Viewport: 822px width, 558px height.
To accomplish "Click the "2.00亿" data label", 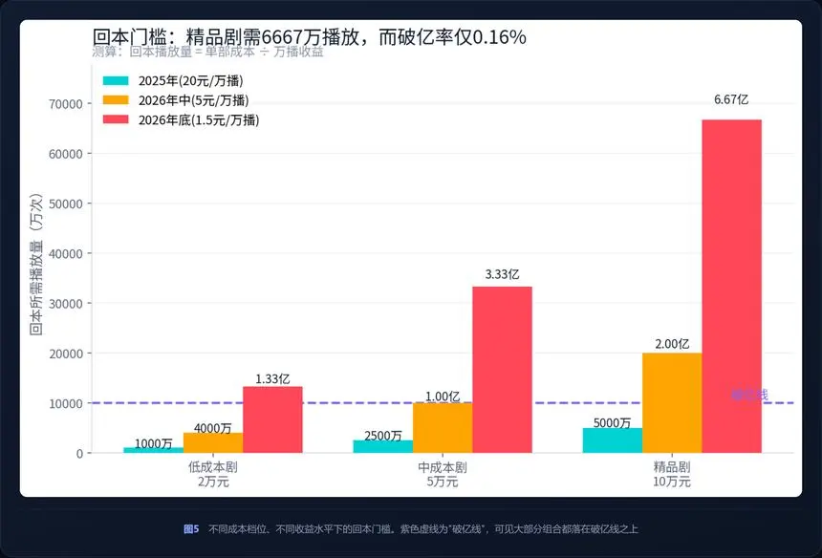I will (x=672, y=344).
